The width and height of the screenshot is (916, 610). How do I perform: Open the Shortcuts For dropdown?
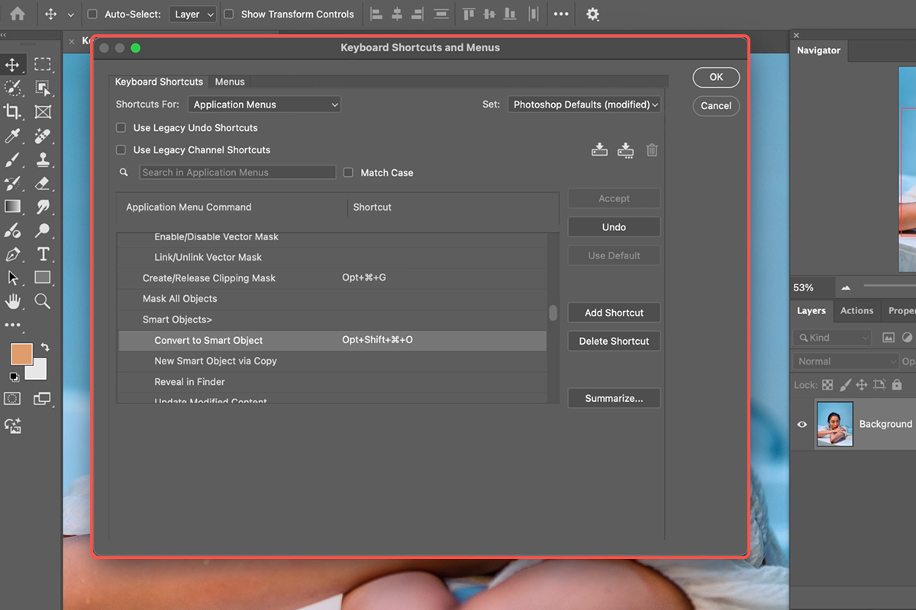[x=264, y=104]
